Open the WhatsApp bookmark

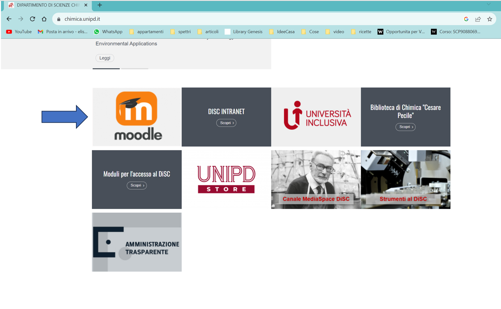pyautogui.click(x=108, y=32)
